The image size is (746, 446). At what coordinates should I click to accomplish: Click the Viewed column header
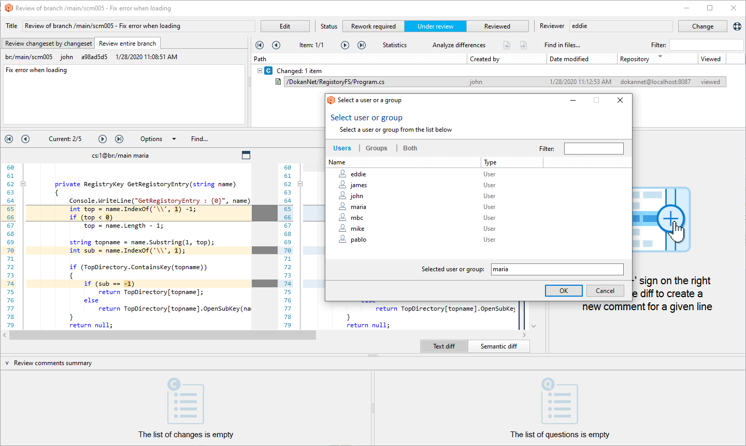(x=712, y=59)
